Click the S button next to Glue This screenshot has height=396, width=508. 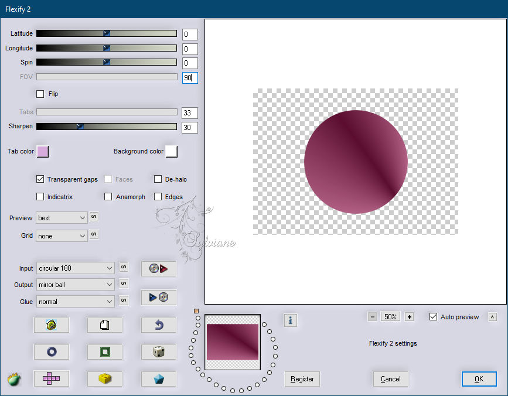[124, 301]
